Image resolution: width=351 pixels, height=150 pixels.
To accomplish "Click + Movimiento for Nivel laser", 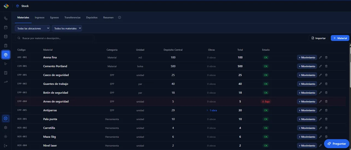I will [x=307, y=145].
